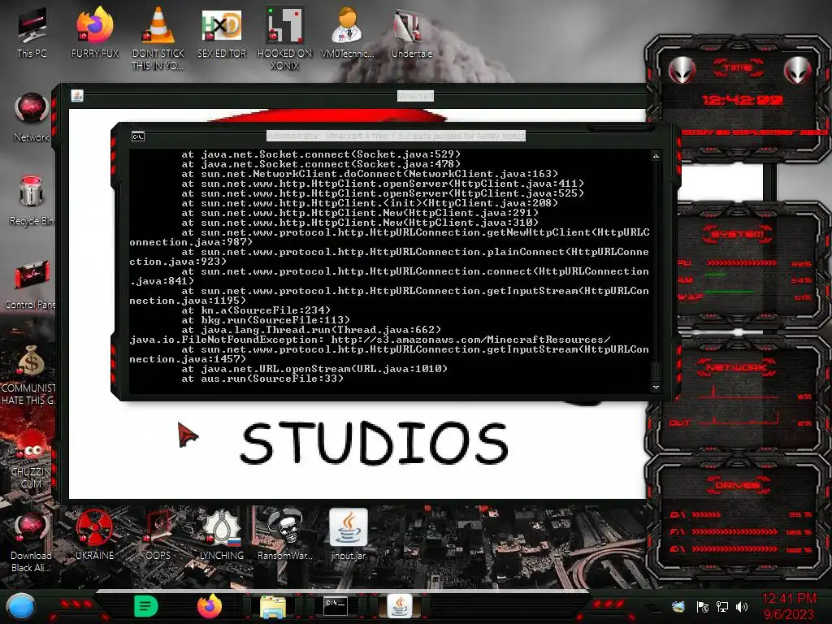
Task: Open the HOOKED ON XONIX shortcut
Action: point(285,37)
